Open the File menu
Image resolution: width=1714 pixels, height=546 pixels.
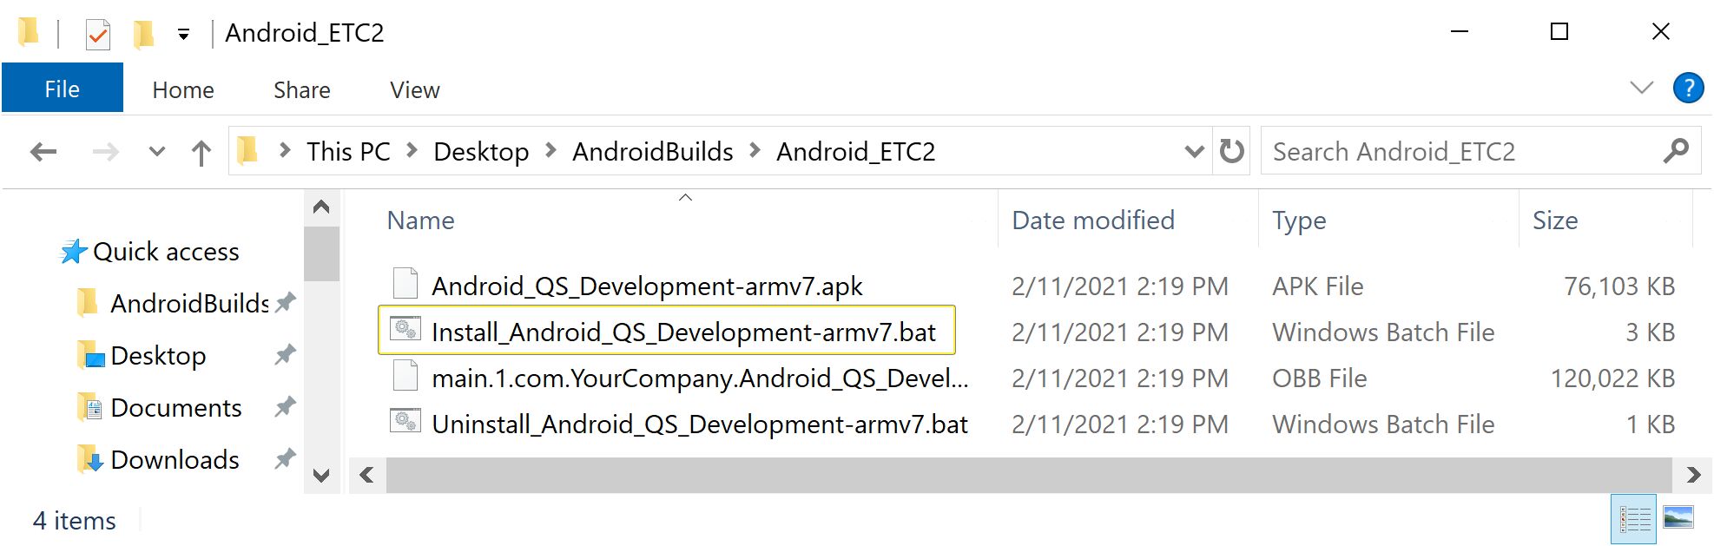point(62,88)
